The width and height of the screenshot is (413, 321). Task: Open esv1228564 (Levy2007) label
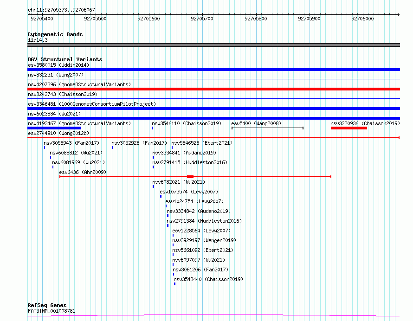[x=201, y=231]
